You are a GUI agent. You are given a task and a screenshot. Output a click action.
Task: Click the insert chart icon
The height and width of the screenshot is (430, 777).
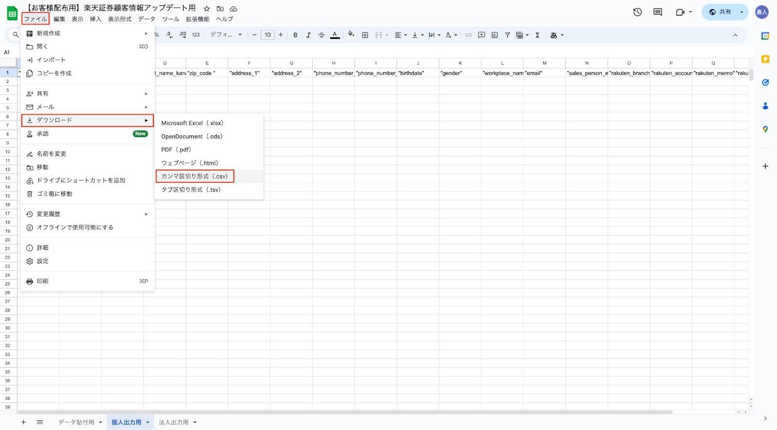(x=494, y=35)
